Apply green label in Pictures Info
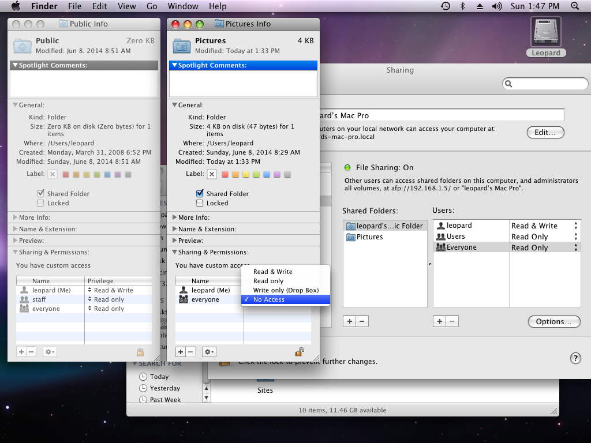This screenshot has height=443, width=591. pos(256,174)
